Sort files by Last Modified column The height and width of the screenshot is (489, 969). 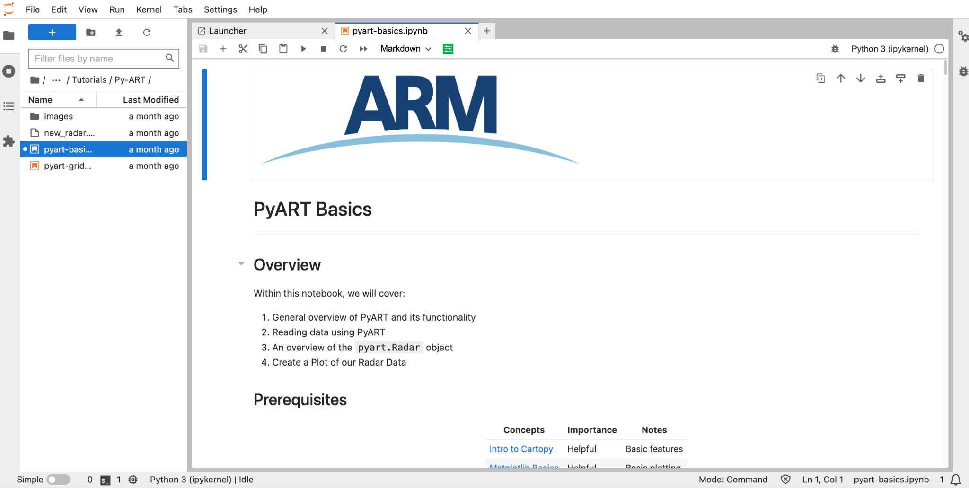click(x=150, y=100)
